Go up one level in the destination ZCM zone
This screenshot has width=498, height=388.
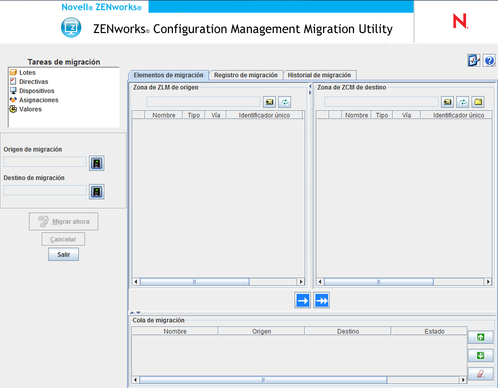(447, 102)
